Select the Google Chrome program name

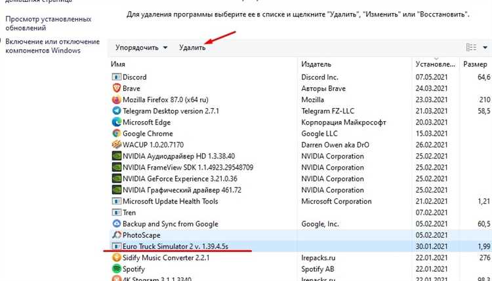(148, 134)
